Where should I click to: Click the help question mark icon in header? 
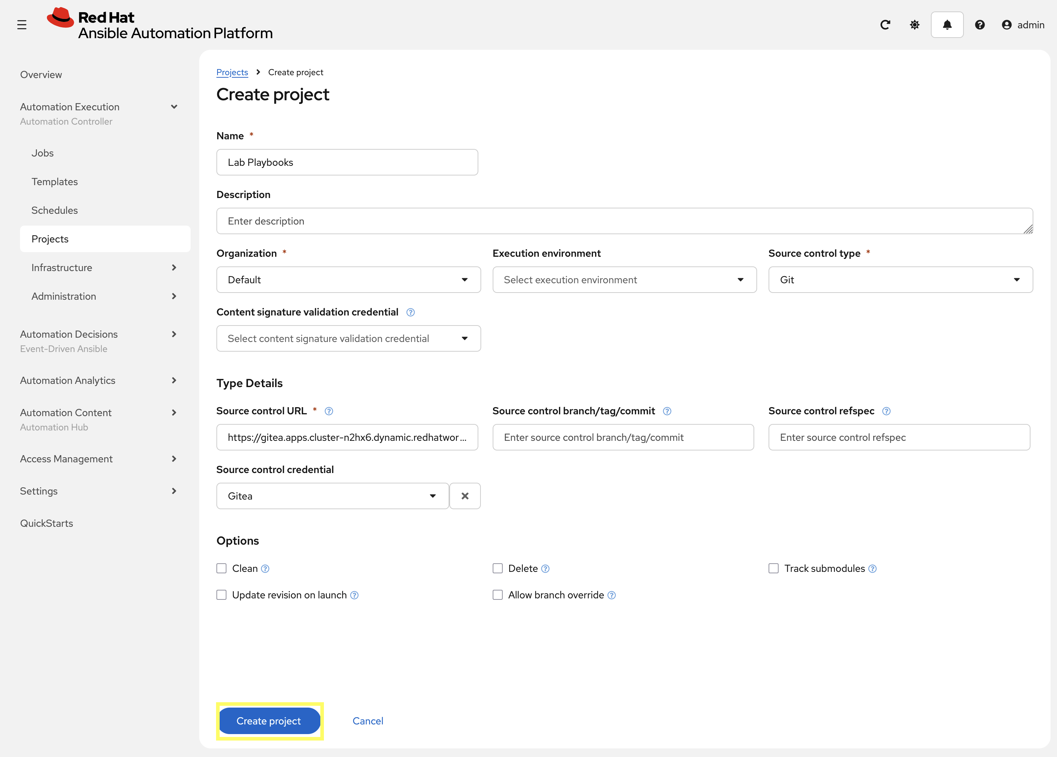click(980, 25)
